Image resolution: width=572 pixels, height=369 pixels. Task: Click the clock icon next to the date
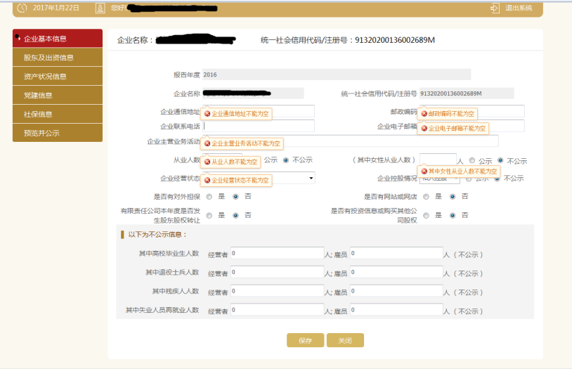[22, 8]
